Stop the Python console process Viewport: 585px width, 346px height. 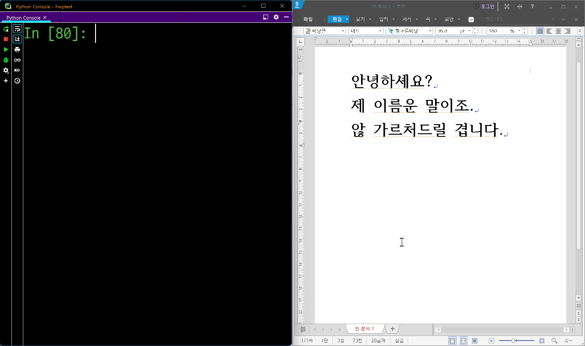6,39
